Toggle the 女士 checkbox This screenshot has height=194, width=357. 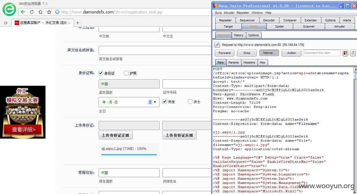pos(190,101)
